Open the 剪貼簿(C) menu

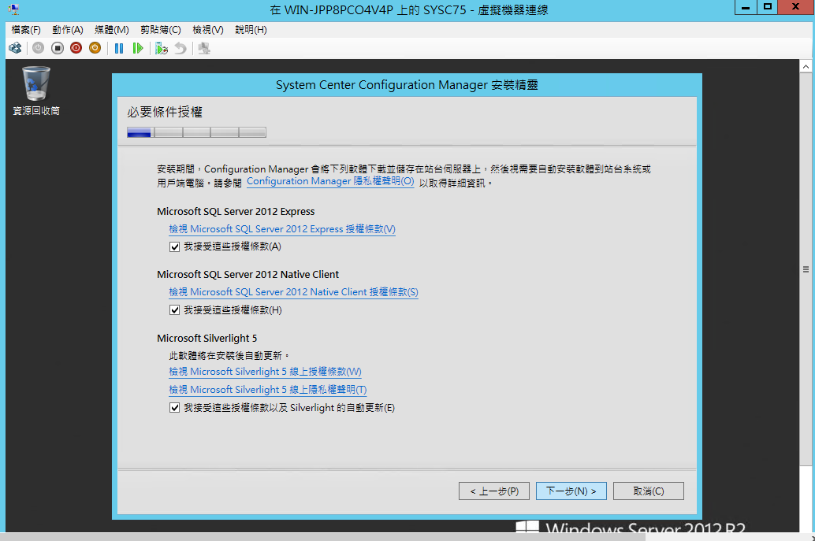[x=161, y=30]
